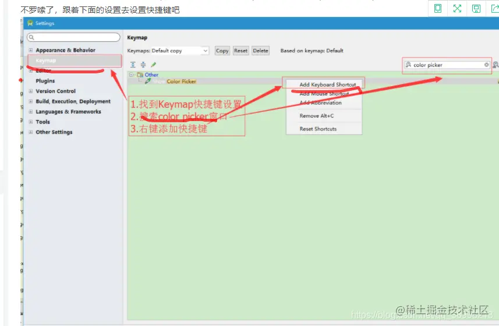Click the Other group label in keymap tree
Viewport: 499px width, 326px height.
tap(151, 75)
